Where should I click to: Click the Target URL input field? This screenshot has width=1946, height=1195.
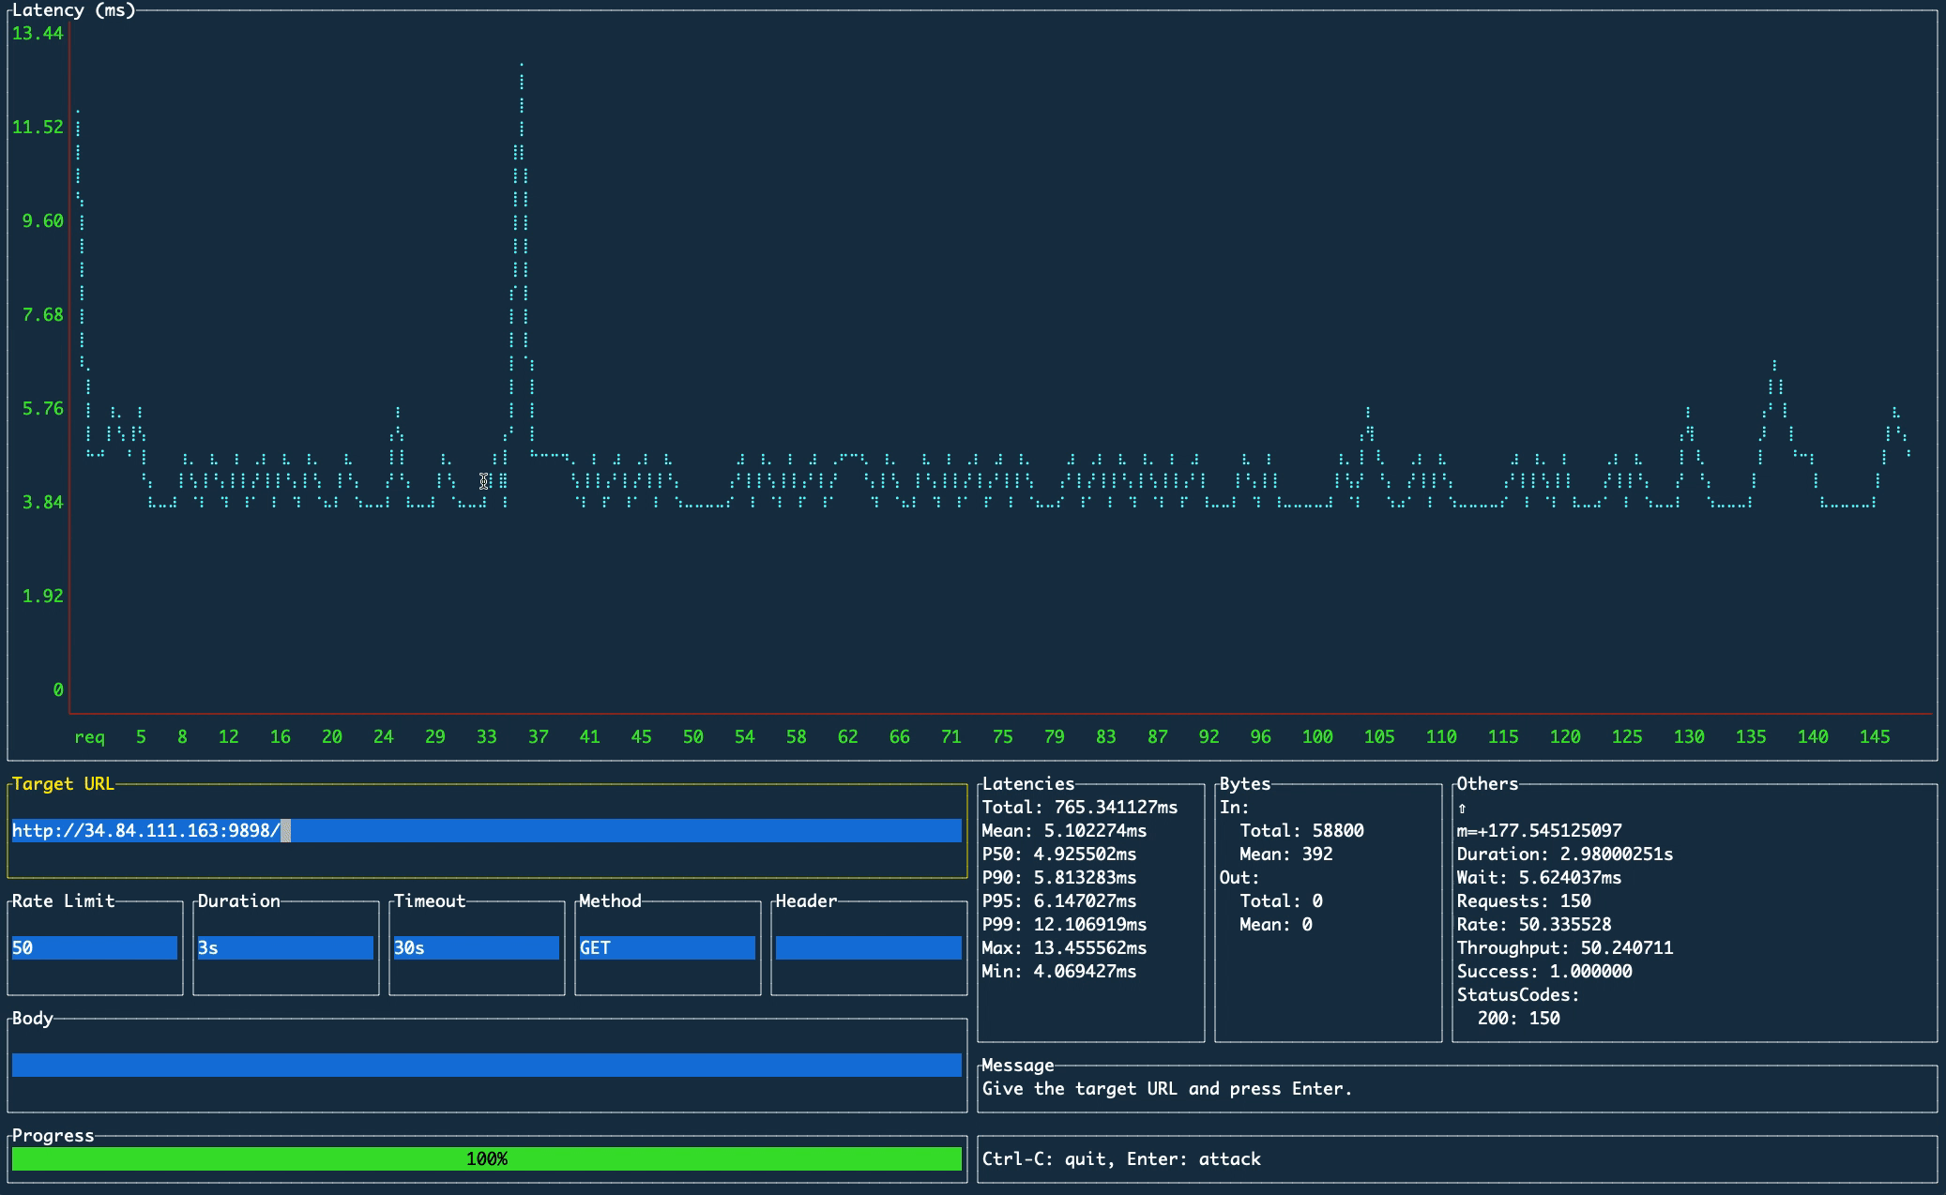tap(486, 830)
